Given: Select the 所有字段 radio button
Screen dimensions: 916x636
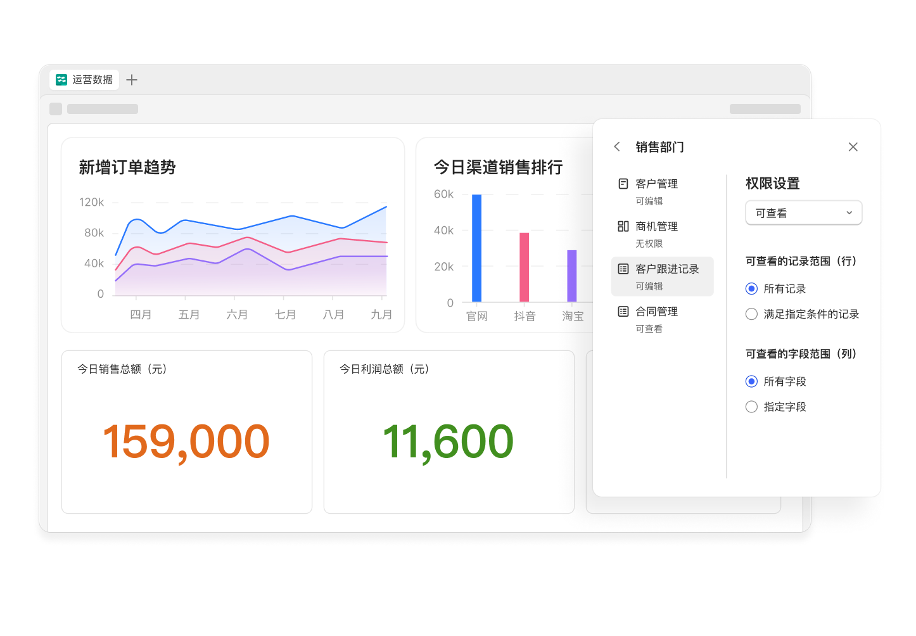Looking at the screenshot, I should click(751, 381).
